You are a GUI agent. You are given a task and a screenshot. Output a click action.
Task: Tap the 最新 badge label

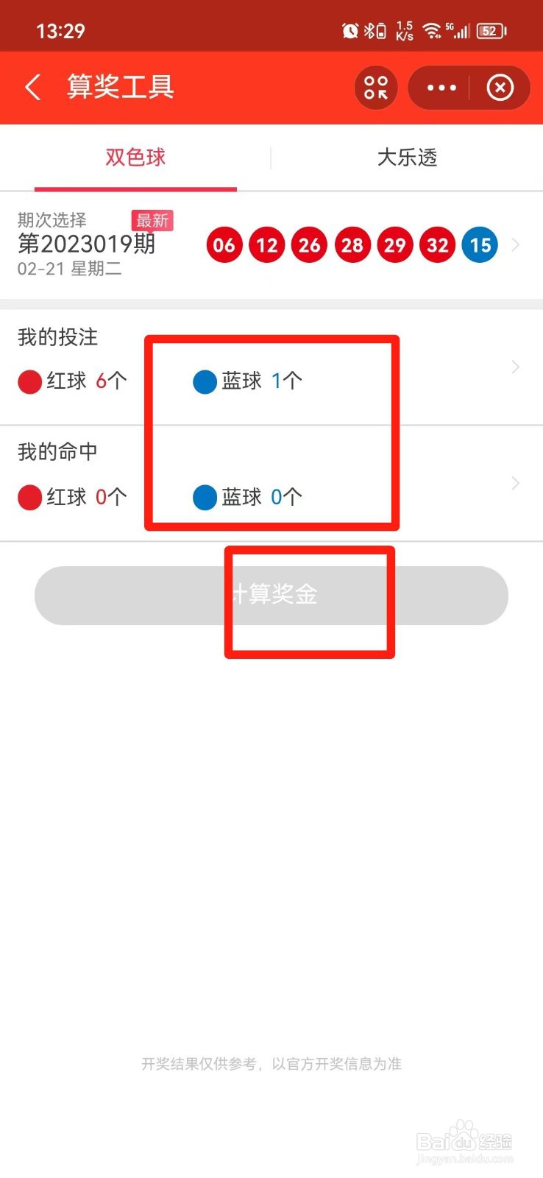click(152, 221)
